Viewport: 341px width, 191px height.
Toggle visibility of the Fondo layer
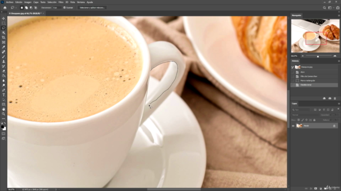[x=293, y=126]
